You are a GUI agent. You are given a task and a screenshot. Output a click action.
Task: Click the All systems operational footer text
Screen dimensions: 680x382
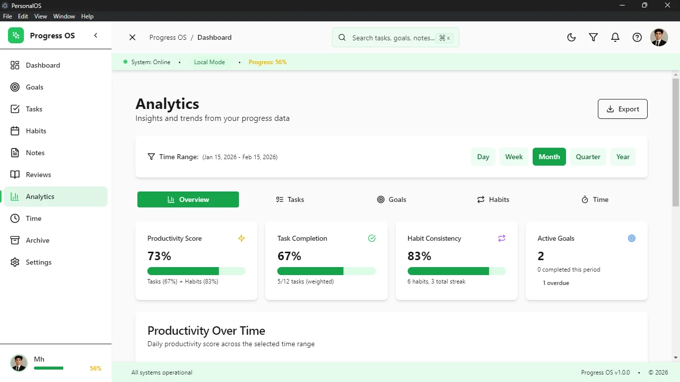tap(162, 373)
